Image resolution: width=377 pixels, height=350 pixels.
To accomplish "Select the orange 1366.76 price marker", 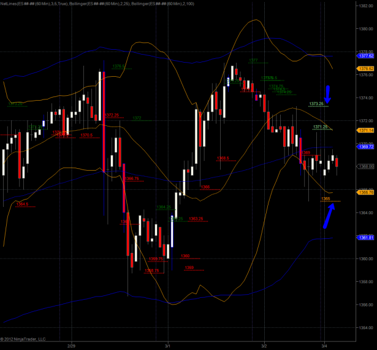I will tap(366, 192).
